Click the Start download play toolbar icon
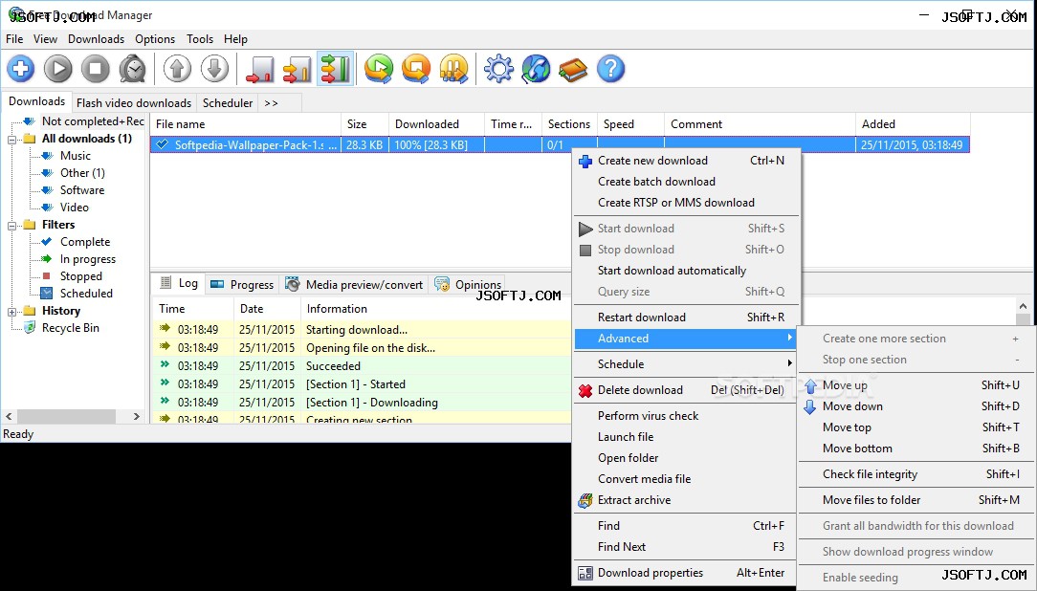1037x591 pixels. coord(58,69)
